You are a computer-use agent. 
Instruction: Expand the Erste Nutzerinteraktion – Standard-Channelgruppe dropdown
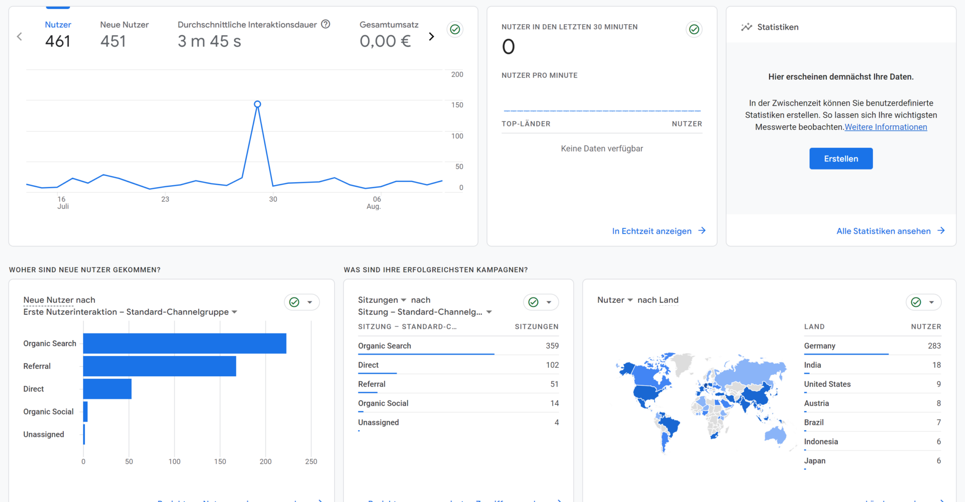(x=234, y=312)
